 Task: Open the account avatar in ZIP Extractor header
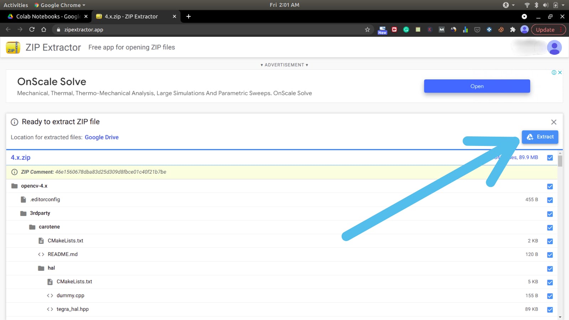coord(554,47)
